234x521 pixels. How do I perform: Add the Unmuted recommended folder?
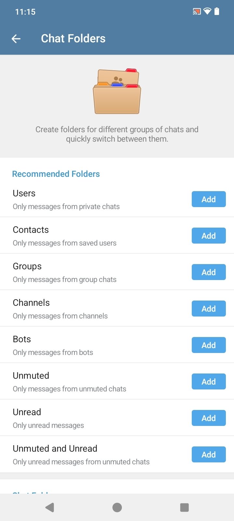[209, 382]
